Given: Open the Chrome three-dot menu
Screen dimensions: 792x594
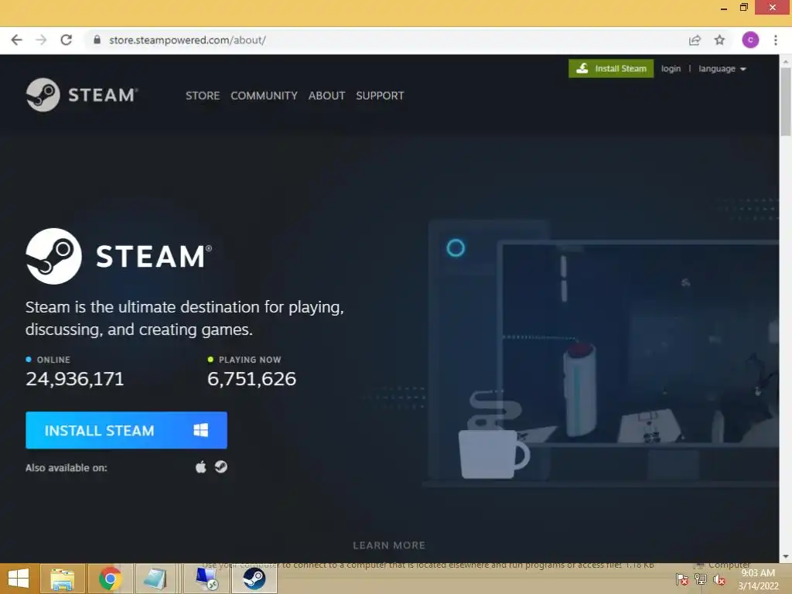Looking at the screenshot, I should coord(776,40).
